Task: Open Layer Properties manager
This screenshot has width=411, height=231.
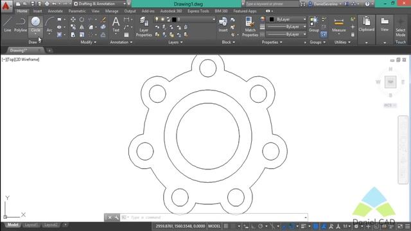Action: coord(144,27)
